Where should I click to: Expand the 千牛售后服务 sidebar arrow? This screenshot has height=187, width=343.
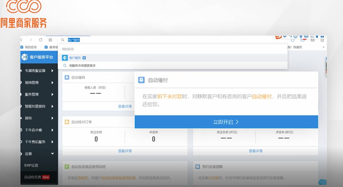pos(52,142)
